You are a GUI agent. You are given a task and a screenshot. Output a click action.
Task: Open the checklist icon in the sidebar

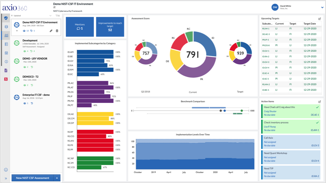(x=6, y=44)
